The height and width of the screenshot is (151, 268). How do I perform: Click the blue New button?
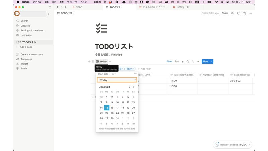click(206, 61)
